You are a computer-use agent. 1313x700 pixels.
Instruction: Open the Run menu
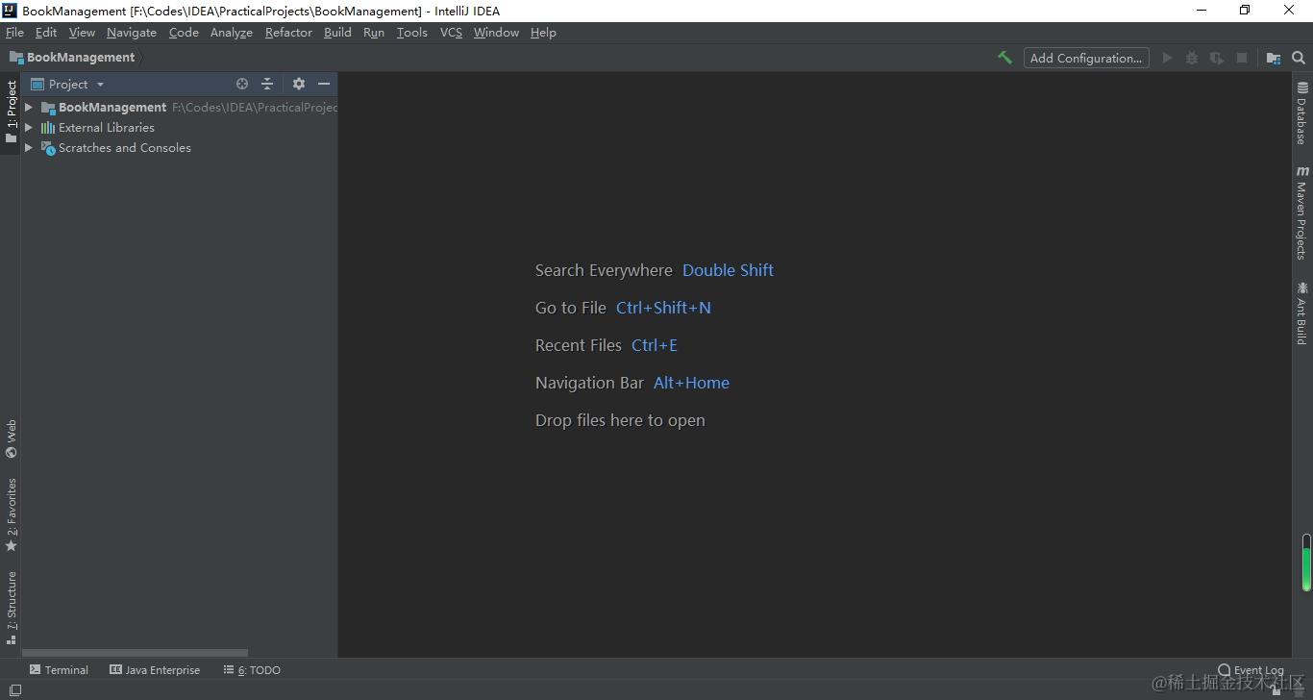pyautogui.click(x=374, y=32)
